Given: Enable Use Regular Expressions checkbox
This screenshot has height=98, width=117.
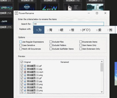Looking at the screenshot, I should [x=21, y=42].
